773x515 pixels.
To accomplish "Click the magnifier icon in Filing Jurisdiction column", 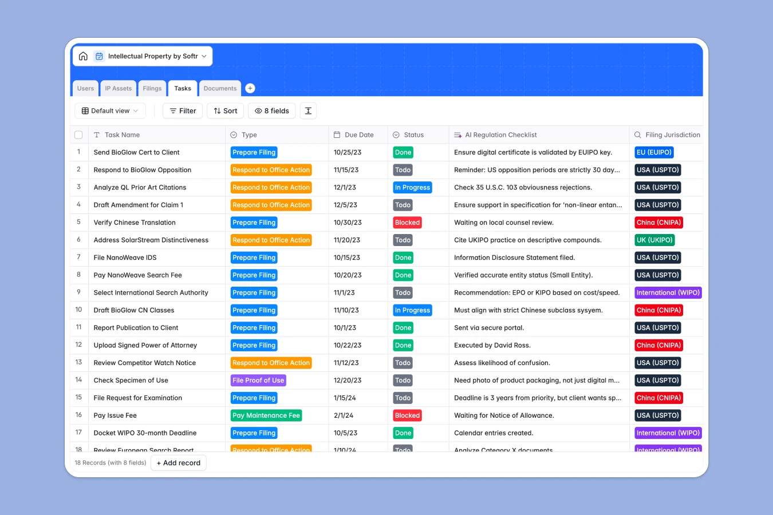I will [x=637, y=134].
